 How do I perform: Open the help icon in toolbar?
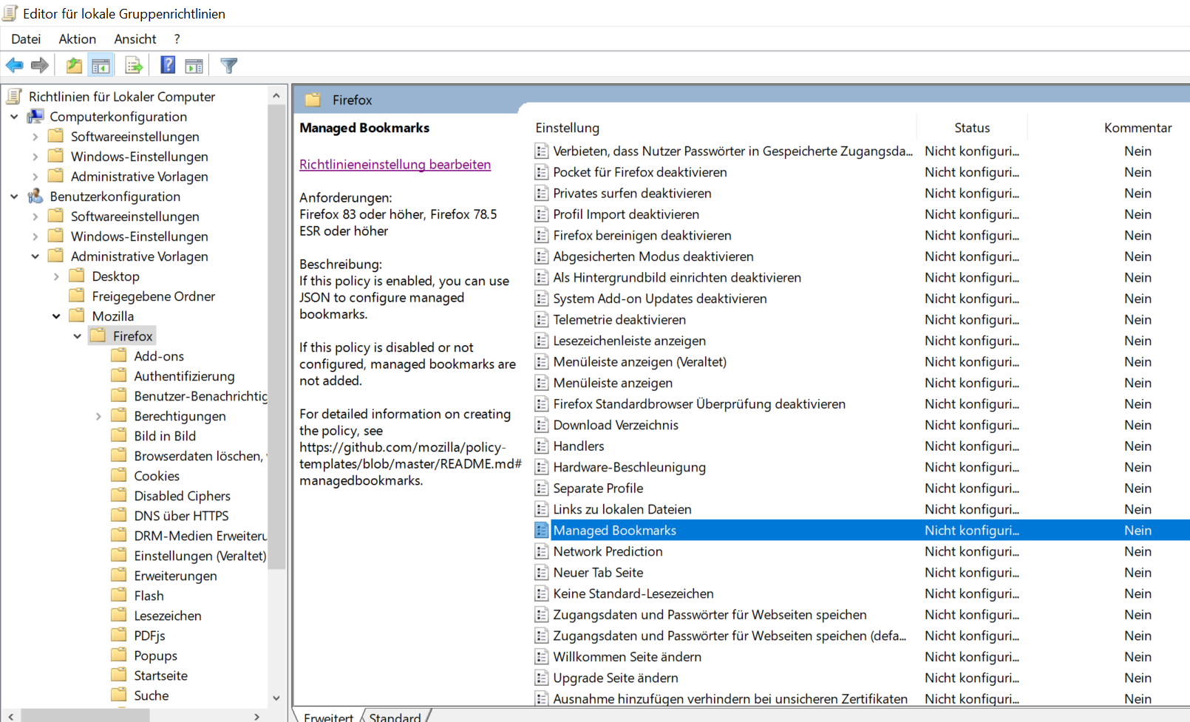coord(168,66)
